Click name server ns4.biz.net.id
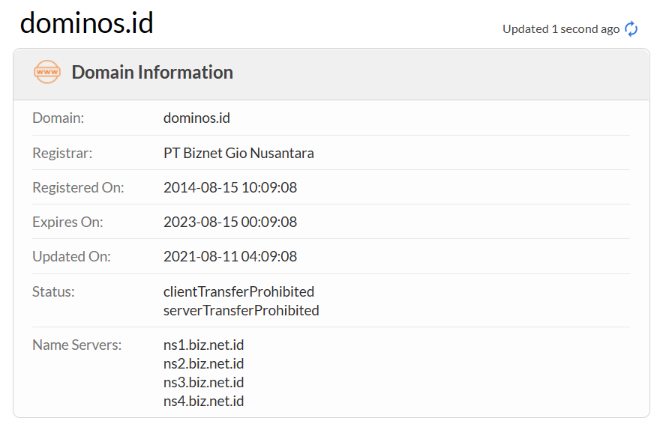 (x=203, y=402)
